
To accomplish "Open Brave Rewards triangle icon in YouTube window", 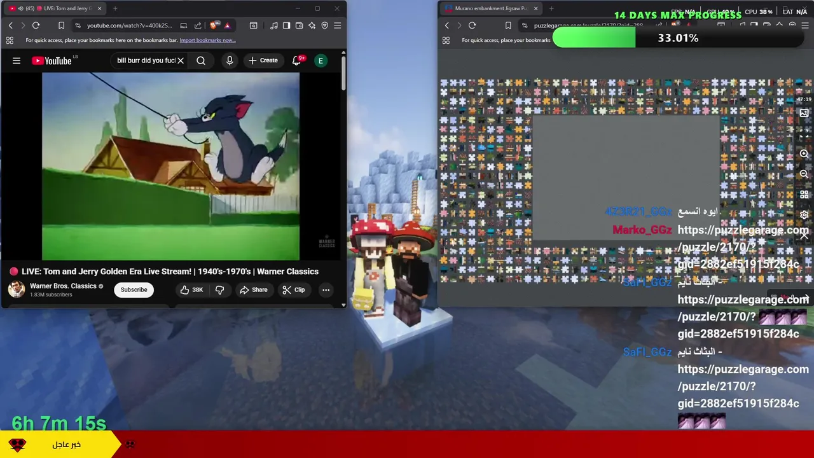I will pyautogui.click(x=227, y=25).
